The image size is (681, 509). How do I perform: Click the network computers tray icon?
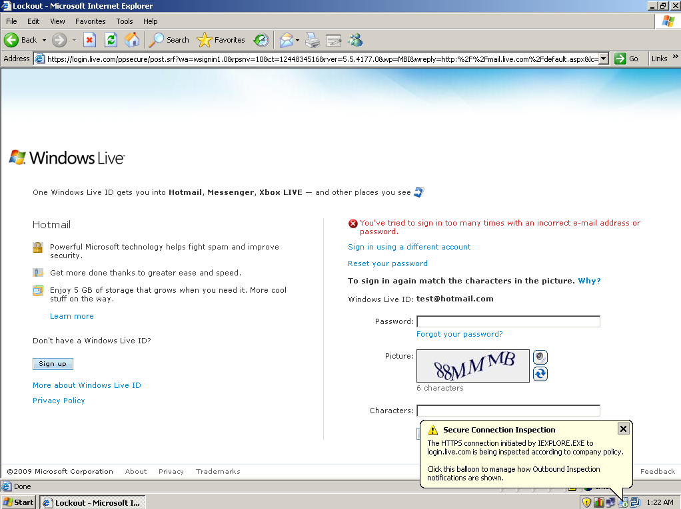coord(610,502)
